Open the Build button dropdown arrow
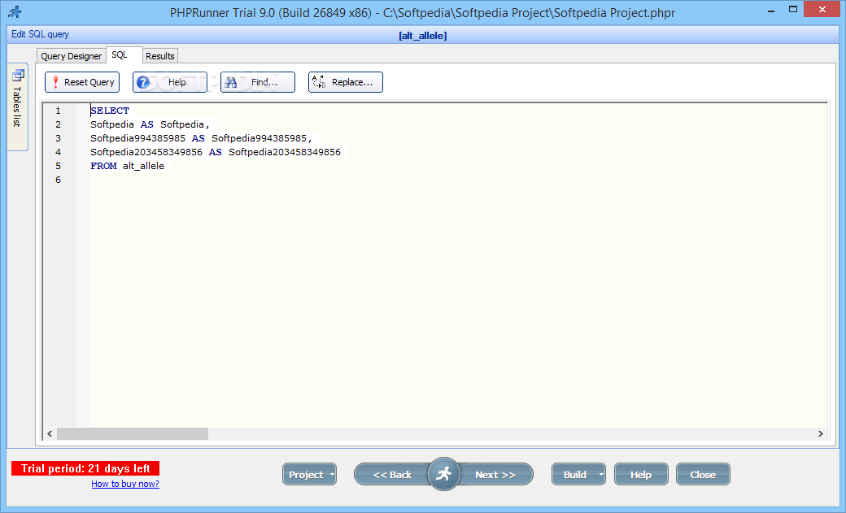This screenshot has width=846, height=513. [x=601, y=475]
